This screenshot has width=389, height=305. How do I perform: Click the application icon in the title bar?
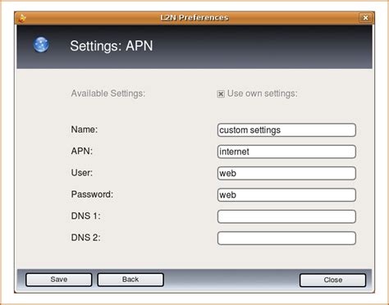(x=22, y=18)
